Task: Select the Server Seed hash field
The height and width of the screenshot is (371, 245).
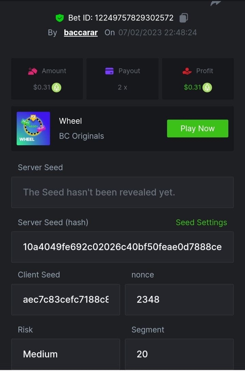Action: pyautogui.click(x=122, y=247)
